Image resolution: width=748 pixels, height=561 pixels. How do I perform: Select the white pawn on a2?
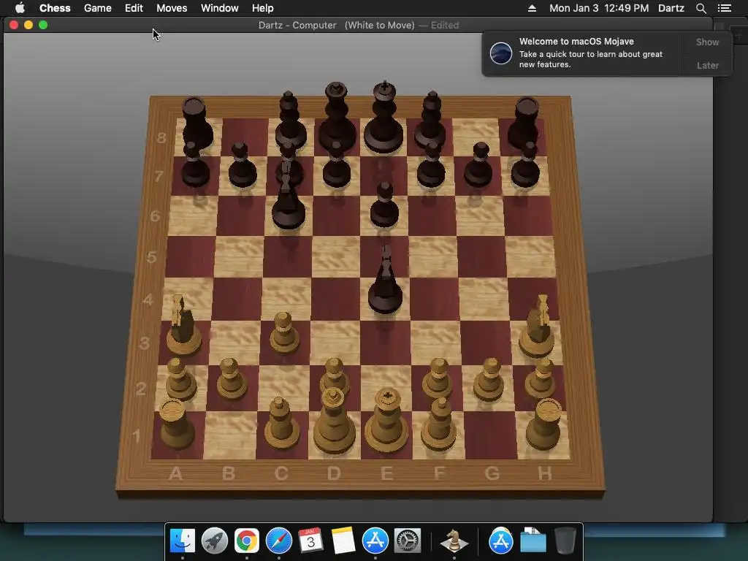click(180, 380)
